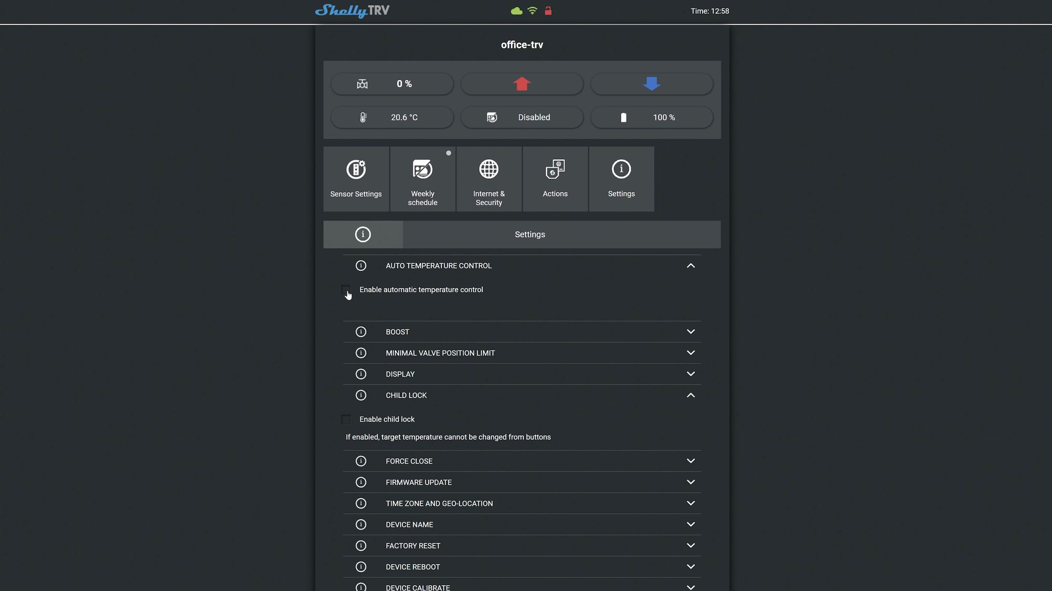Screen dimensions: 1052x591
Task: Expand the Display section
Action: pyautogui.click(x=691, y=374)
